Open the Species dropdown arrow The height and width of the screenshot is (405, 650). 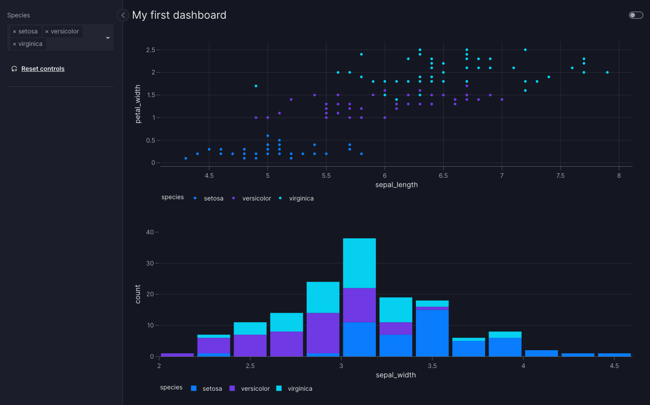click(x=108, y=38)
